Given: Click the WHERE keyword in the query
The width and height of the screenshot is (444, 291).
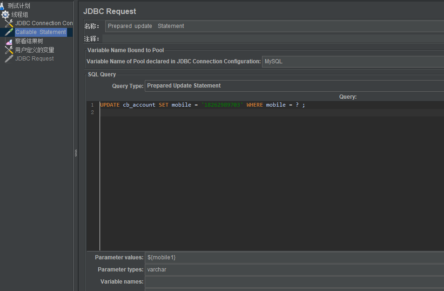Looking at the screenshot, I should point(255,105).
